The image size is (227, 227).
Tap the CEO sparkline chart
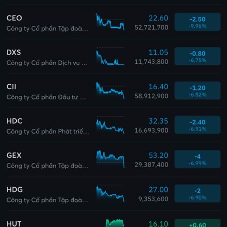point(110,22)
